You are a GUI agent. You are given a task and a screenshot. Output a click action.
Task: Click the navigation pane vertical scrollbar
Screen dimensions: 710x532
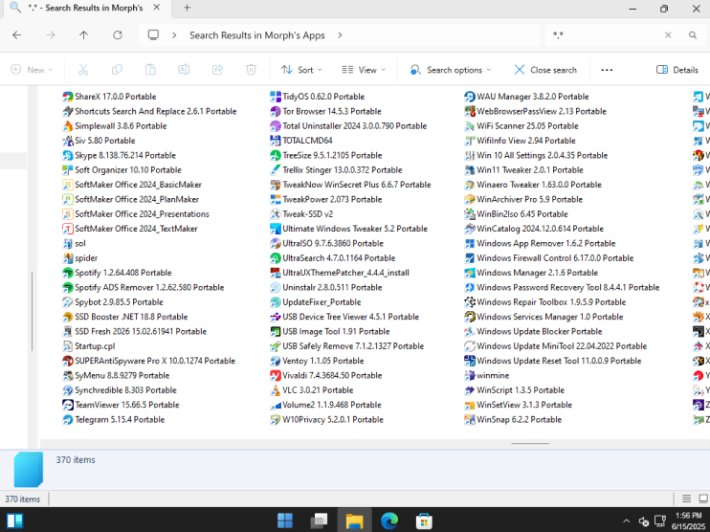32,311
